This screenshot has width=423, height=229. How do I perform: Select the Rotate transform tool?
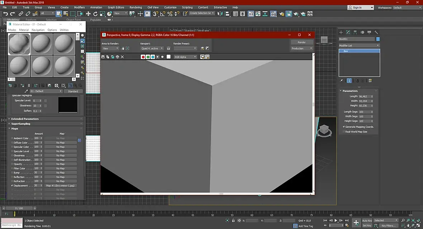[95, 14]
